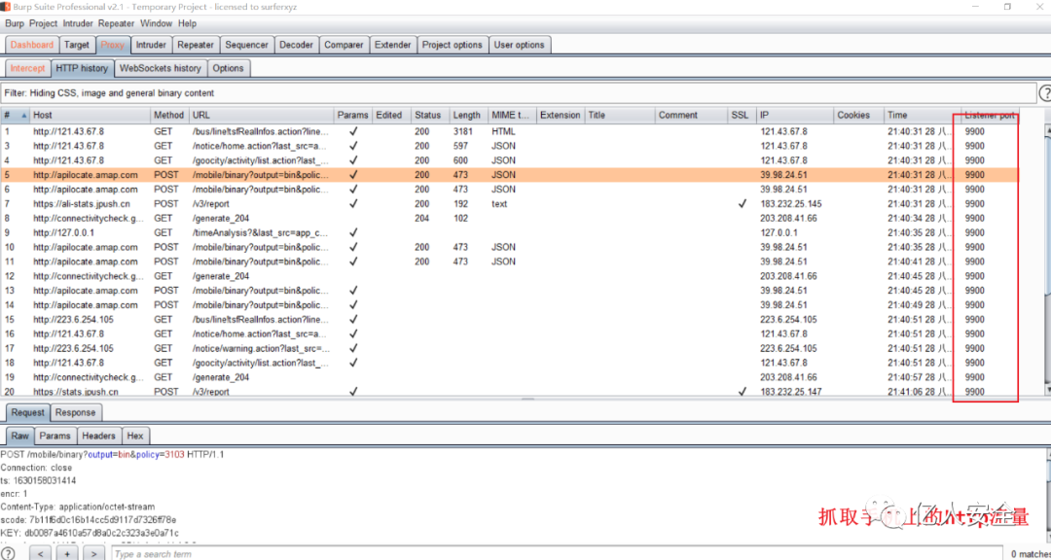Sort by the Method column header
This screenshot has width=1051, height=560.
[169, 116]
